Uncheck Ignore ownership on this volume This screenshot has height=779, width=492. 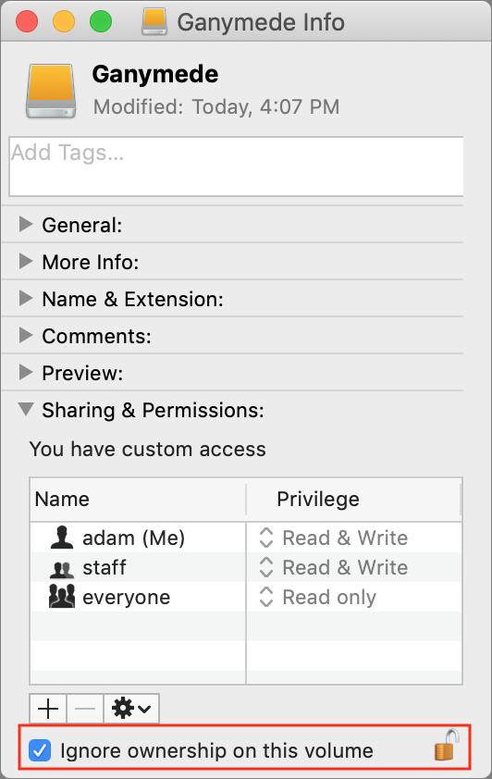[40, 750]
